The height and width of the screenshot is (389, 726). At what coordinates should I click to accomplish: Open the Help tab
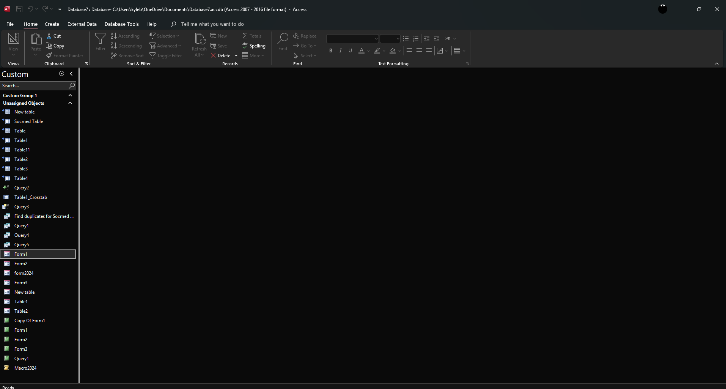point(151,24)
